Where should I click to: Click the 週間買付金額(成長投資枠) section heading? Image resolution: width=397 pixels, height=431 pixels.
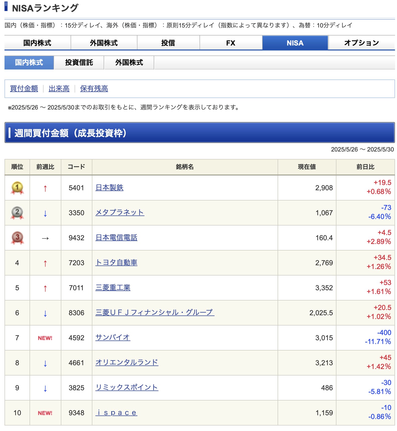tap(71, 133)
